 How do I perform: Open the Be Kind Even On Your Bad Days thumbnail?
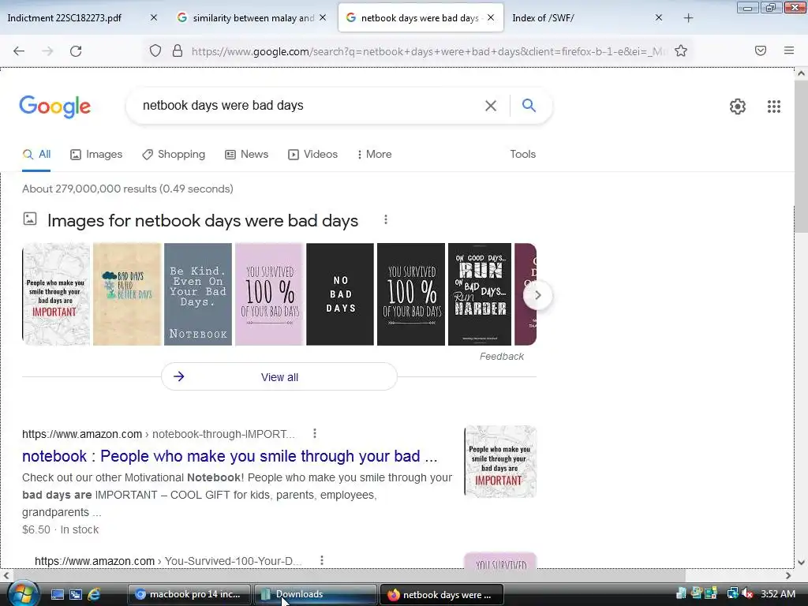(x=198, y=294)
